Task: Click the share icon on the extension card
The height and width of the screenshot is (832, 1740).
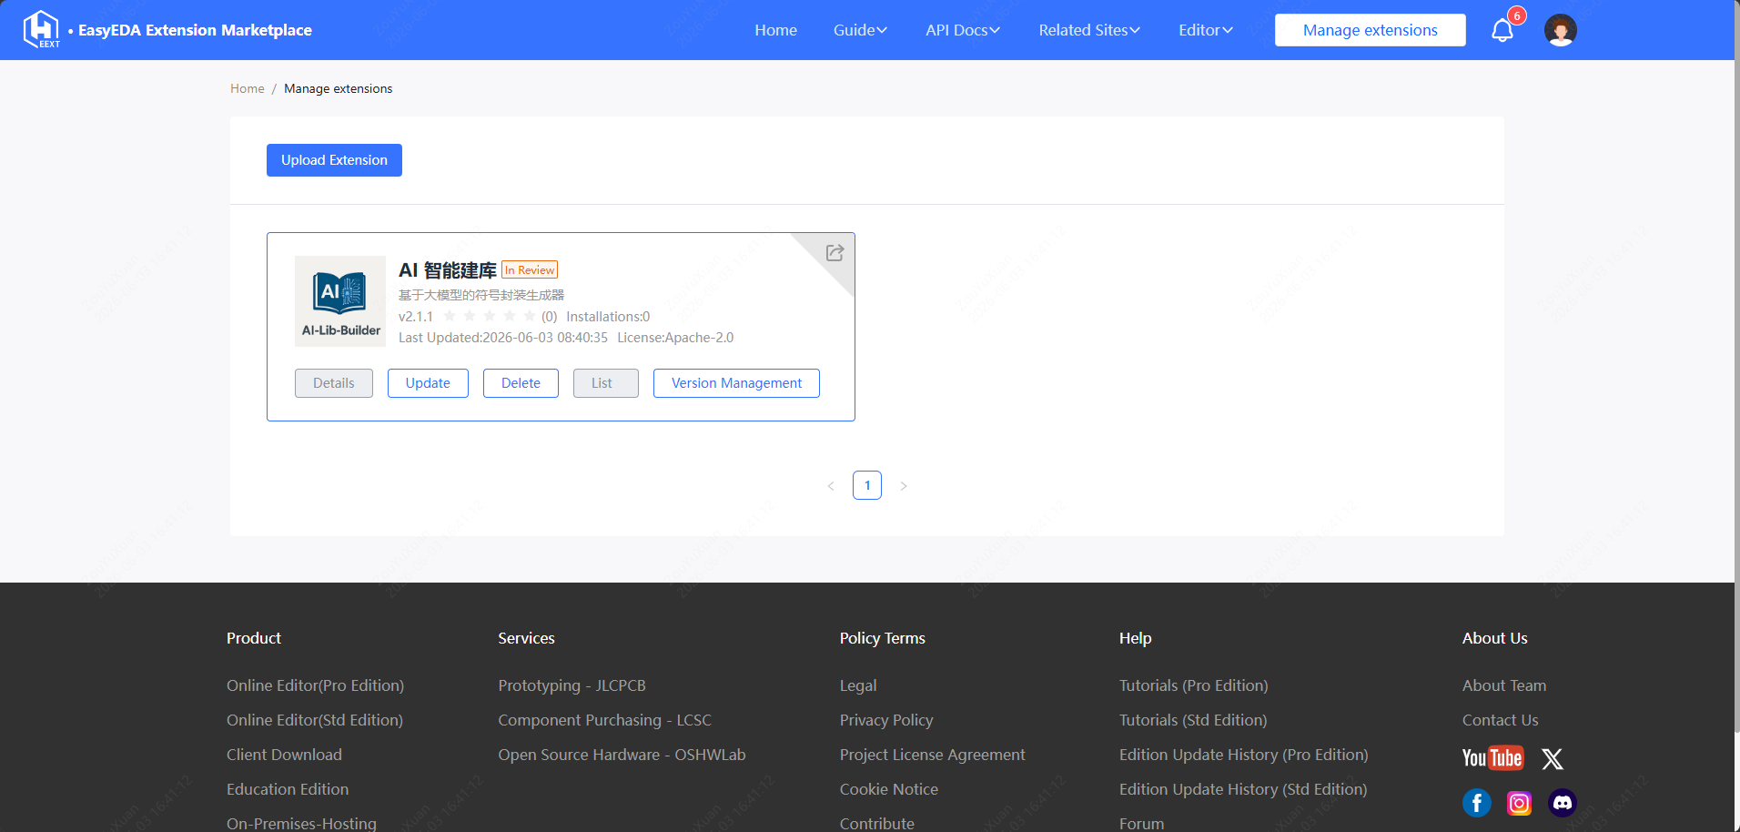Action: click(835, 253)
